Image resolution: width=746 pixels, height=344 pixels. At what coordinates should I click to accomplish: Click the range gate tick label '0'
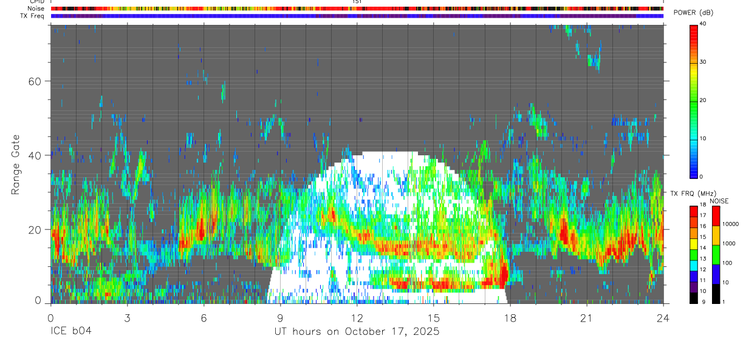[x=38, y=302]
